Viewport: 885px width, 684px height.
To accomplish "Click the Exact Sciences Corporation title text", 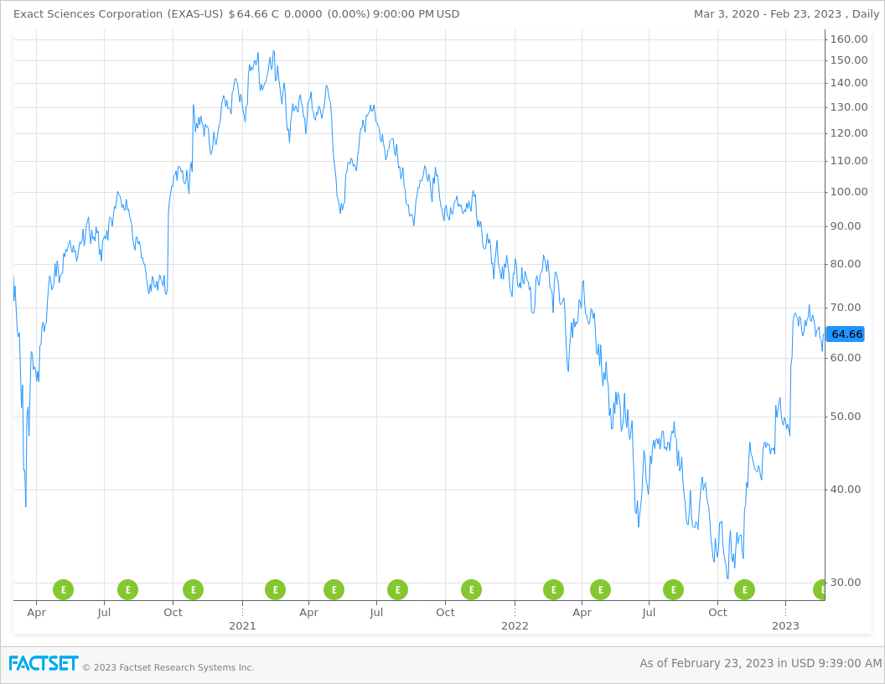I will pyautogui.click(x=88, y=14).
